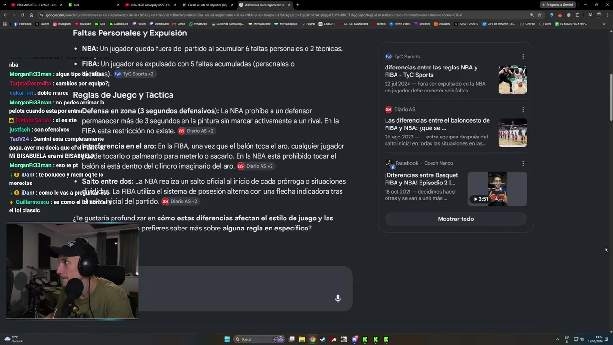Screen dimensions: 613x345
Task: Click the TyC Sports article thumbnail
Action: click(x=512, y=80)
